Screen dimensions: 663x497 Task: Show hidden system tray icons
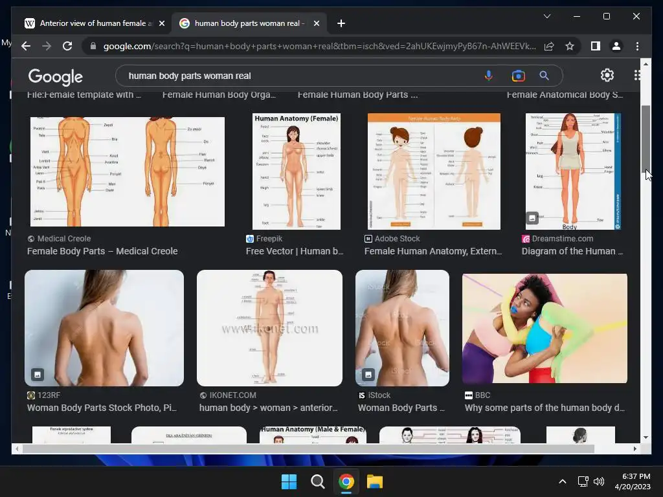click(563, 481)
